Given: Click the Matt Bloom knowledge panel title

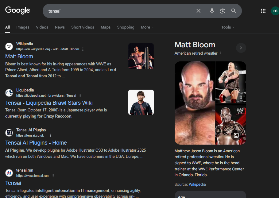Looking at the screenshot, I should (195, 45).
